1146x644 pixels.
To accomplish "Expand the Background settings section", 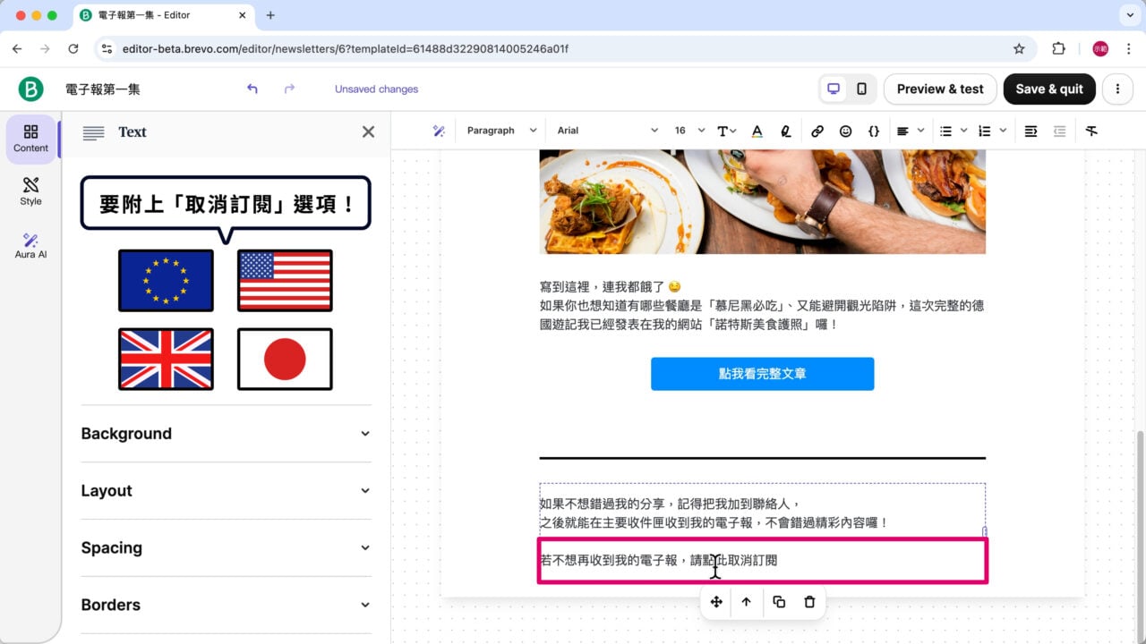I will (x=226, y=434).
